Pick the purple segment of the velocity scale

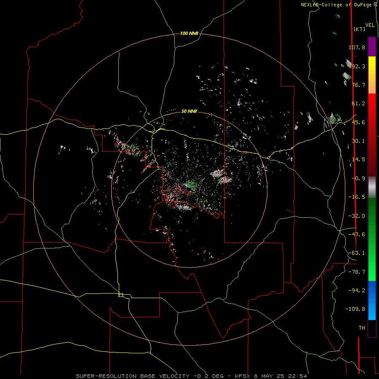tap(372, 47)
